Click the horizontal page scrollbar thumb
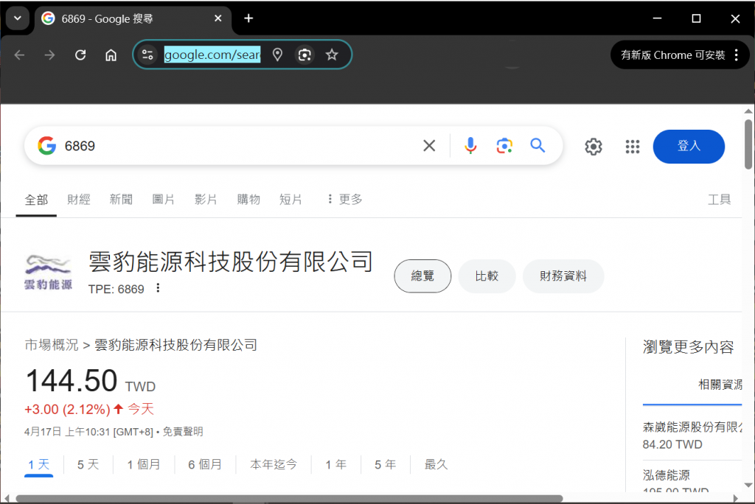755x504 pixels. [x=289, y=498]
